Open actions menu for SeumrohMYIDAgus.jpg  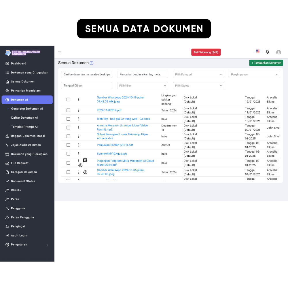79,154
